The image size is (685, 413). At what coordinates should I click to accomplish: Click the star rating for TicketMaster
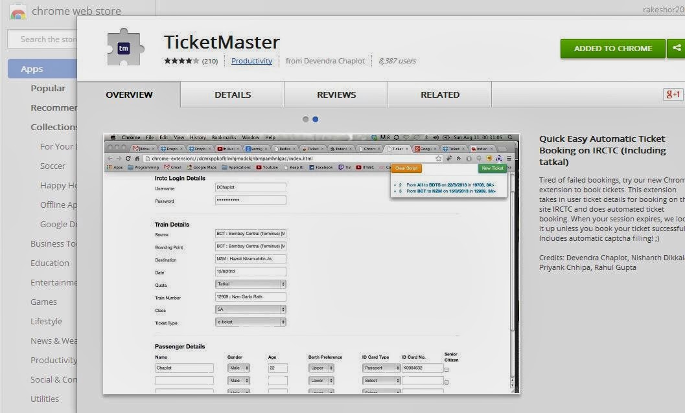click(181, 61)
